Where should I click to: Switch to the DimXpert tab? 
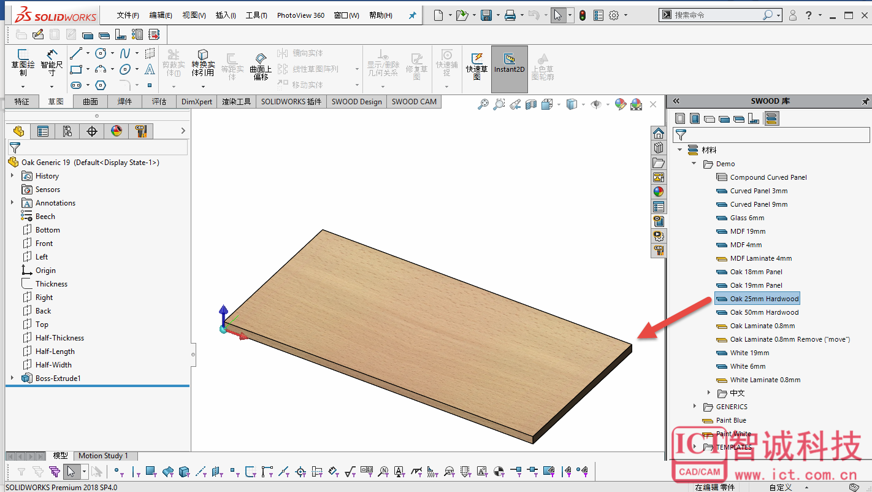(x=197, y=102)
